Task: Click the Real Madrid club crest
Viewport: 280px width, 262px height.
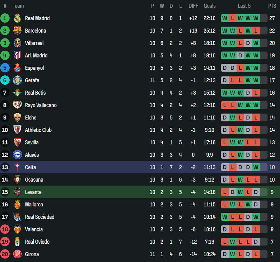Action: point(17,18)
